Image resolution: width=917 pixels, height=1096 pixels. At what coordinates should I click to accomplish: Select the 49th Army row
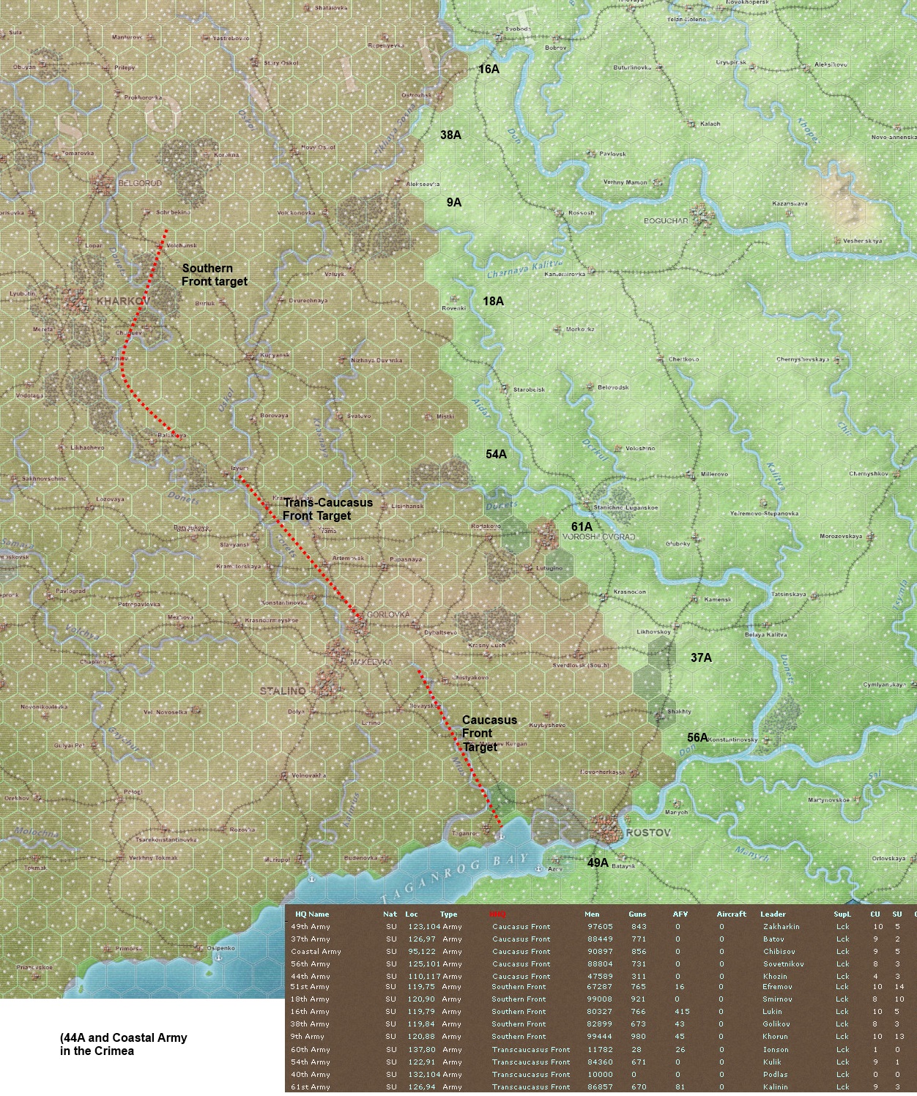601,926
